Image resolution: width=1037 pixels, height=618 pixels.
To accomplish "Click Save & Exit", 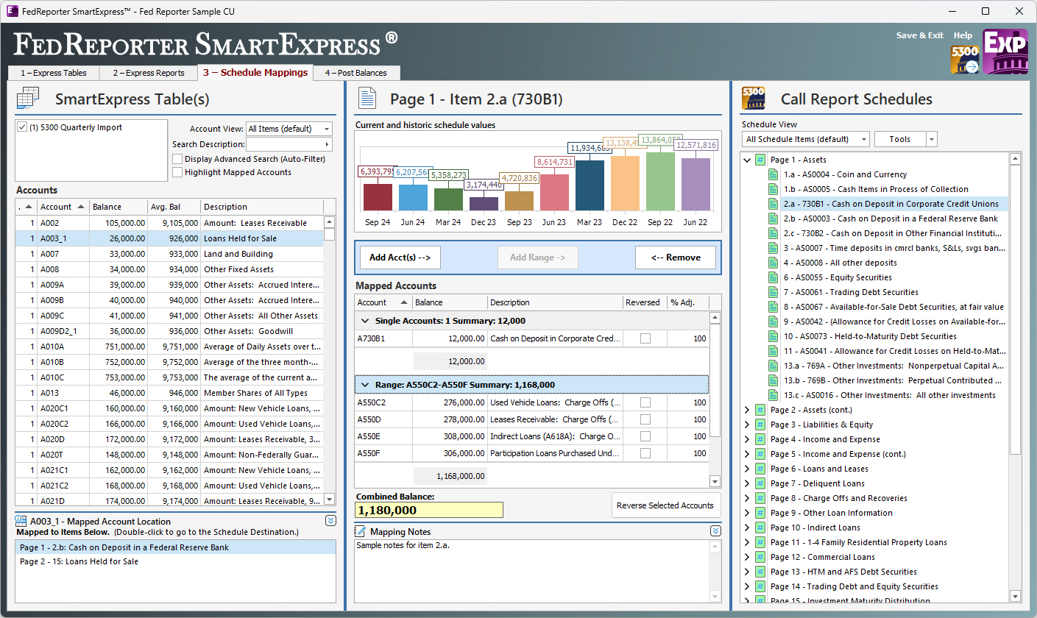I will coord(920,35).
